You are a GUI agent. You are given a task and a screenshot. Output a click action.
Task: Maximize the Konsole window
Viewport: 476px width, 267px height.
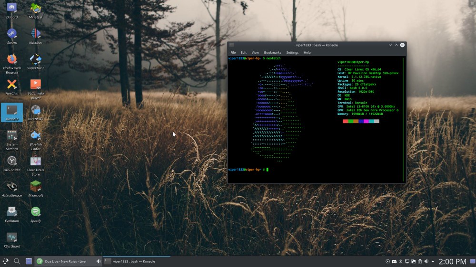tap(396, 45)
